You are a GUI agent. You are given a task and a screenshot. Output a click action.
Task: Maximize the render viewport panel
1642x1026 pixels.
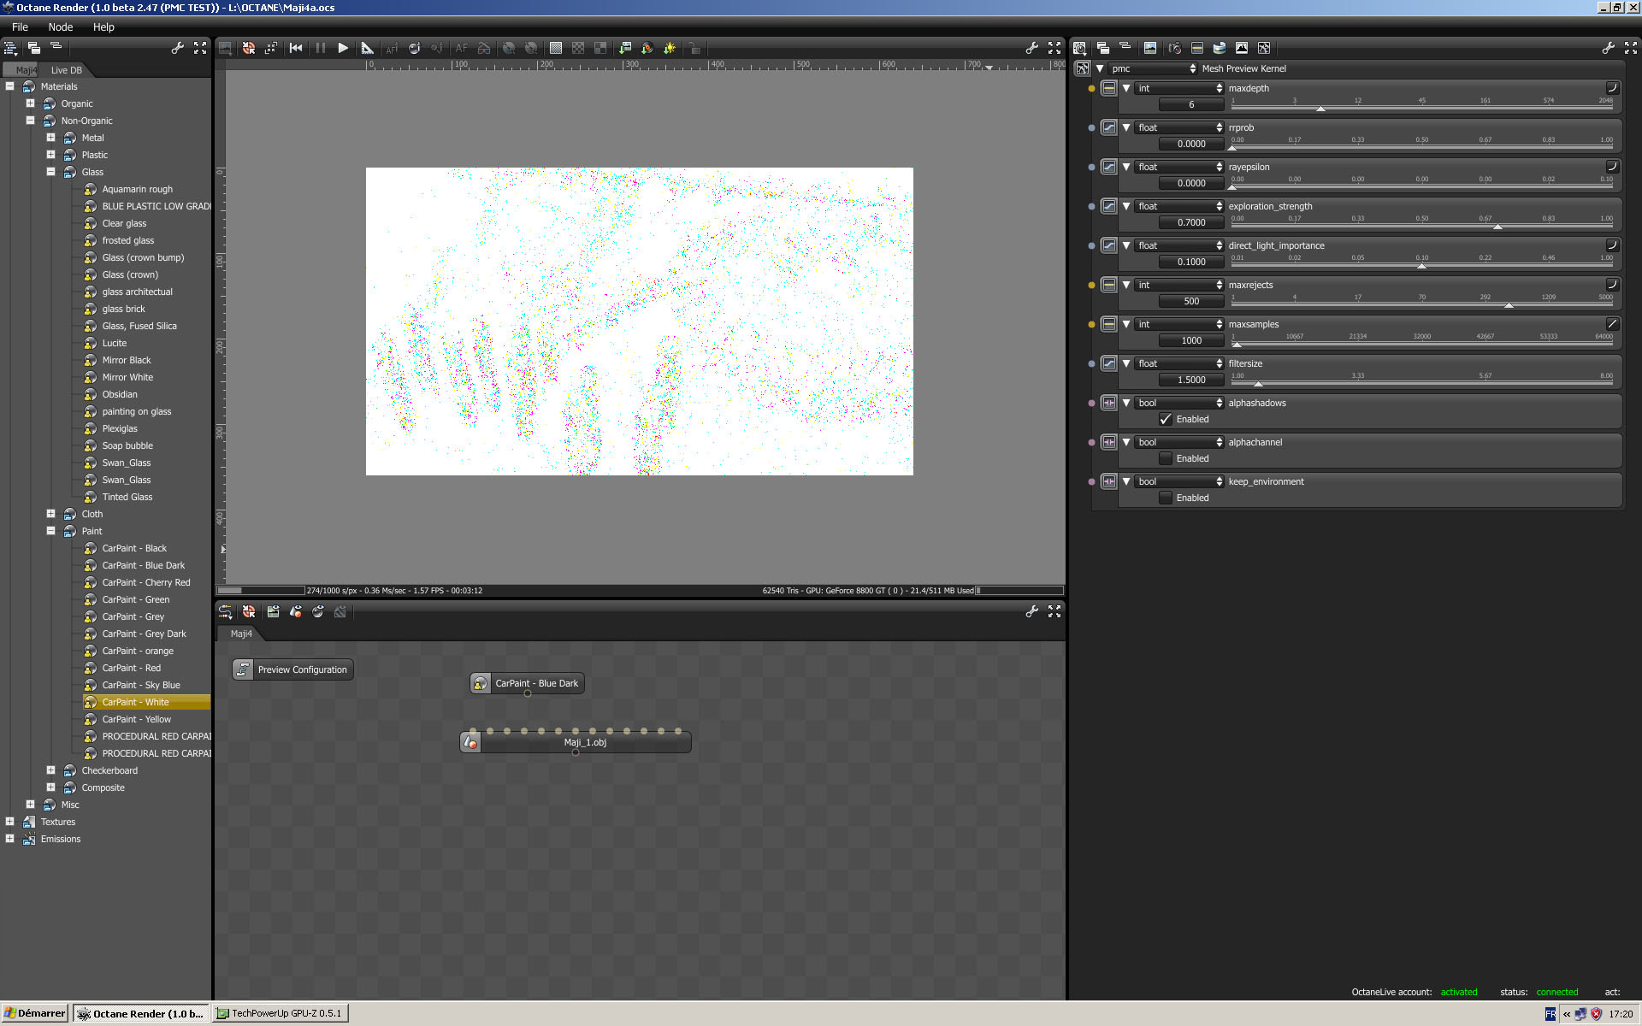pos(1054,48)
